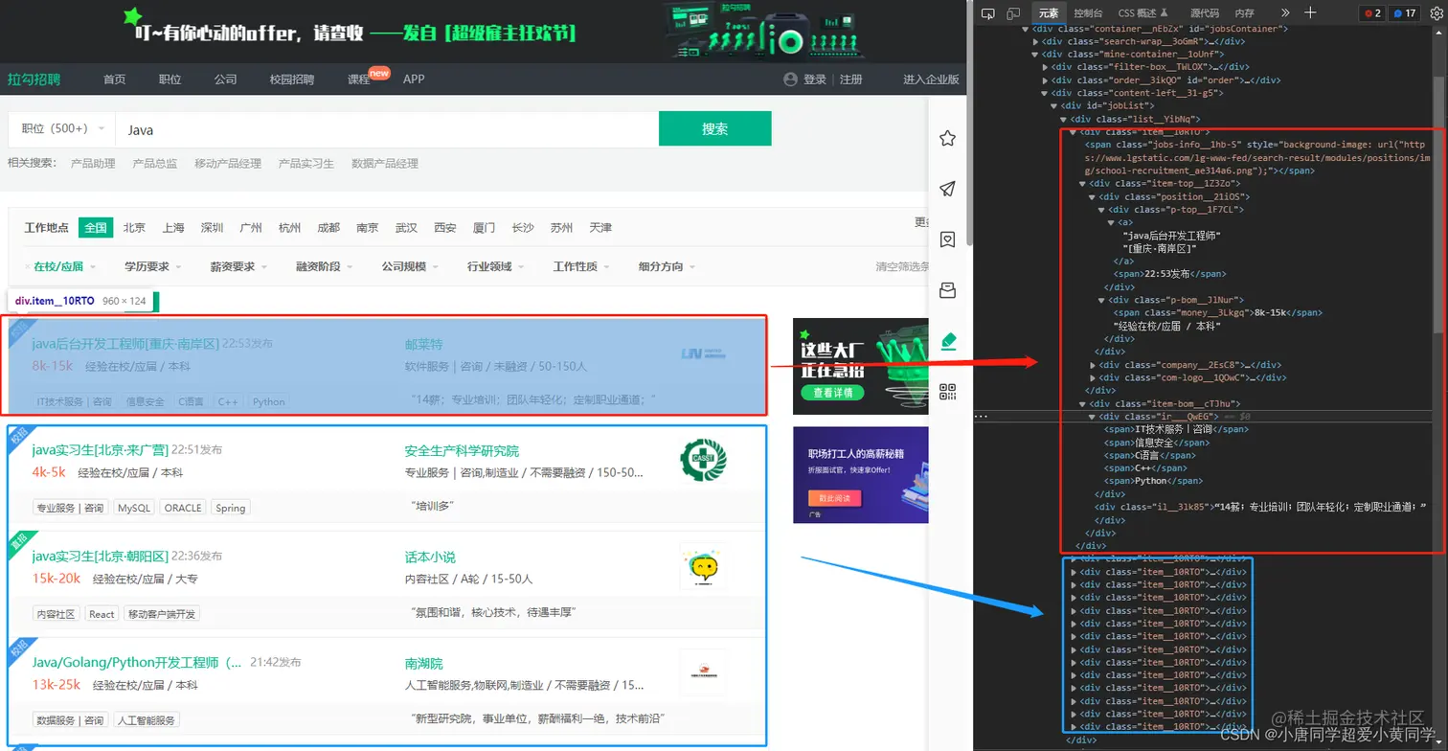Toggle the device emulation toolbar in DevTools
The image size is (1448, 751).
point(1012,13)
